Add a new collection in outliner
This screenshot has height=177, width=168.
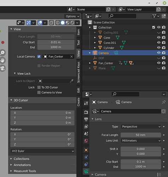point(164,16)
